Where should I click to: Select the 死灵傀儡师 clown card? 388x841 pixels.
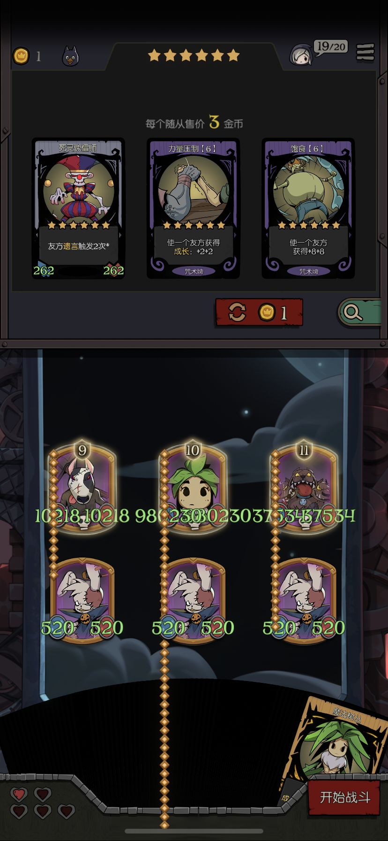pyautogui.click(x=78, y=208)
